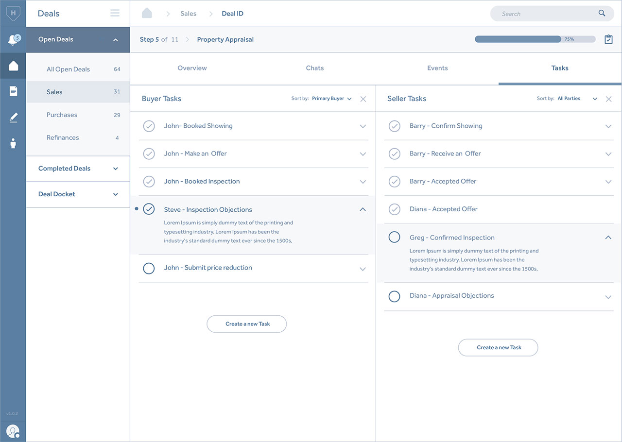Screen dimensions: 622x442
Task: Select Purchases in the Open Deals list
Action: [62, 115]
